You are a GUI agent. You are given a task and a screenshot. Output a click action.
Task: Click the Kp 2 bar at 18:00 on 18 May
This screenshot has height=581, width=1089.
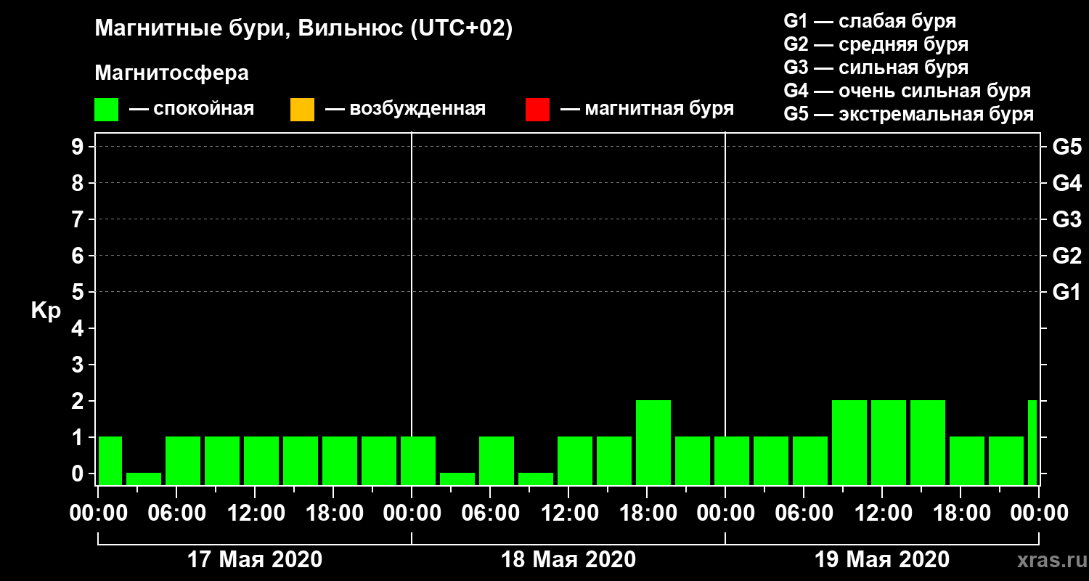click(653, 442)
